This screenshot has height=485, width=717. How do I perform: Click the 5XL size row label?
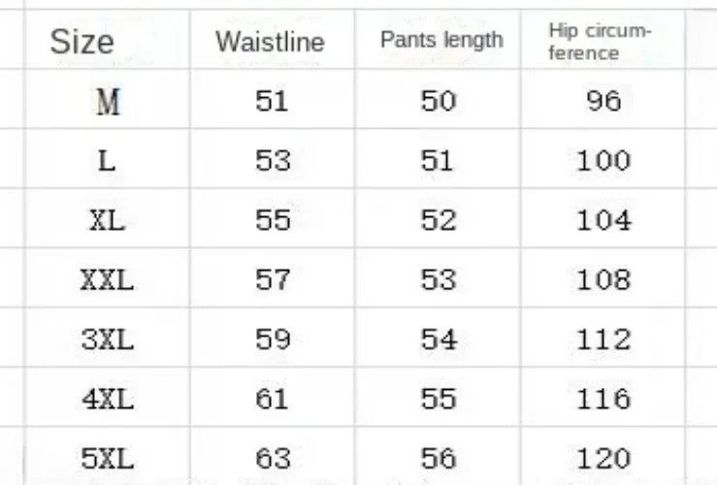pyautogui.click(x=107, y=458)
